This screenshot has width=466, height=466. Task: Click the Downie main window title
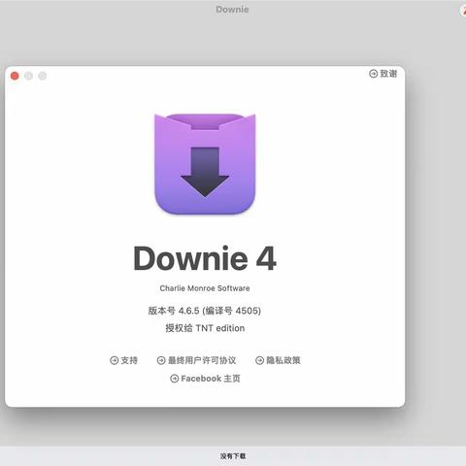(232, 10)
